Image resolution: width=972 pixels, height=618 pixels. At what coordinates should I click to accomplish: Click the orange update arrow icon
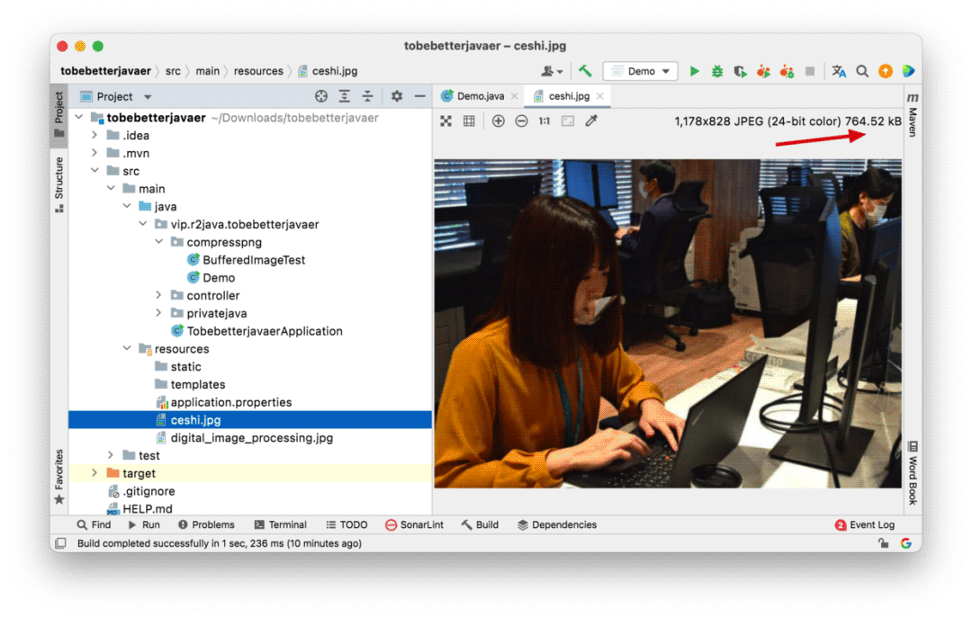886,71
